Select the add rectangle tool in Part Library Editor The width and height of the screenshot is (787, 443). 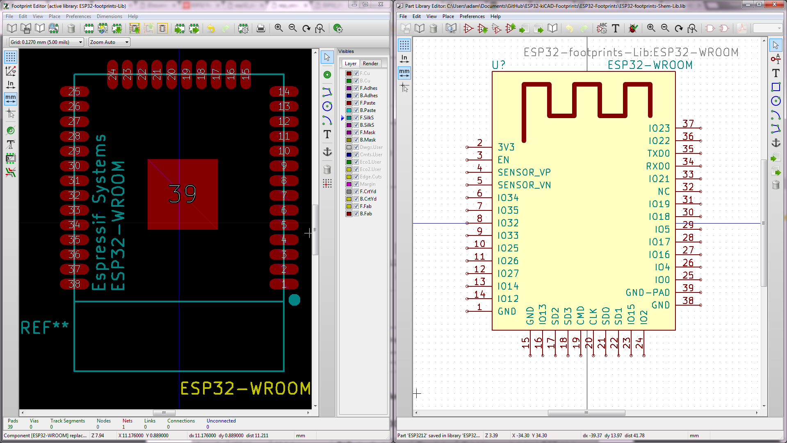click(x=776, y=87)
